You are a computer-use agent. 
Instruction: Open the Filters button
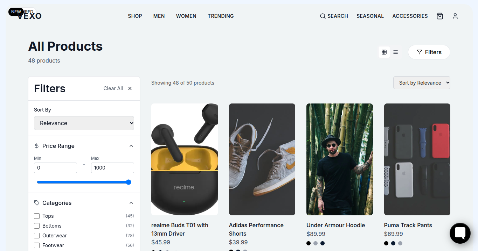click(429, 52)
